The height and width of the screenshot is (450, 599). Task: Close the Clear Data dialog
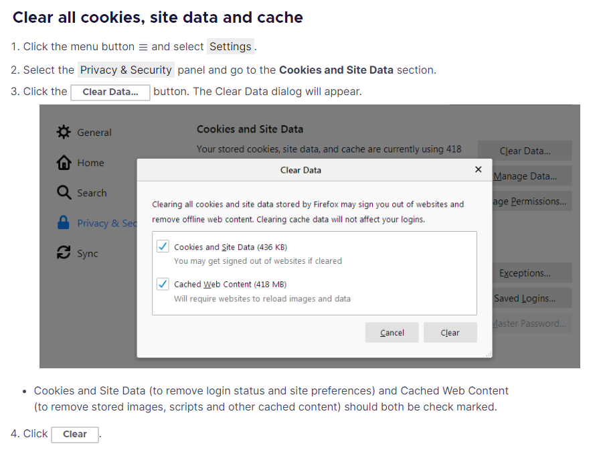click(478, 169)
